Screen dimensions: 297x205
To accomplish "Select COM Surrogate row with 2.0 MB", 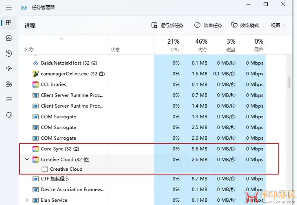I will [143, 138].
